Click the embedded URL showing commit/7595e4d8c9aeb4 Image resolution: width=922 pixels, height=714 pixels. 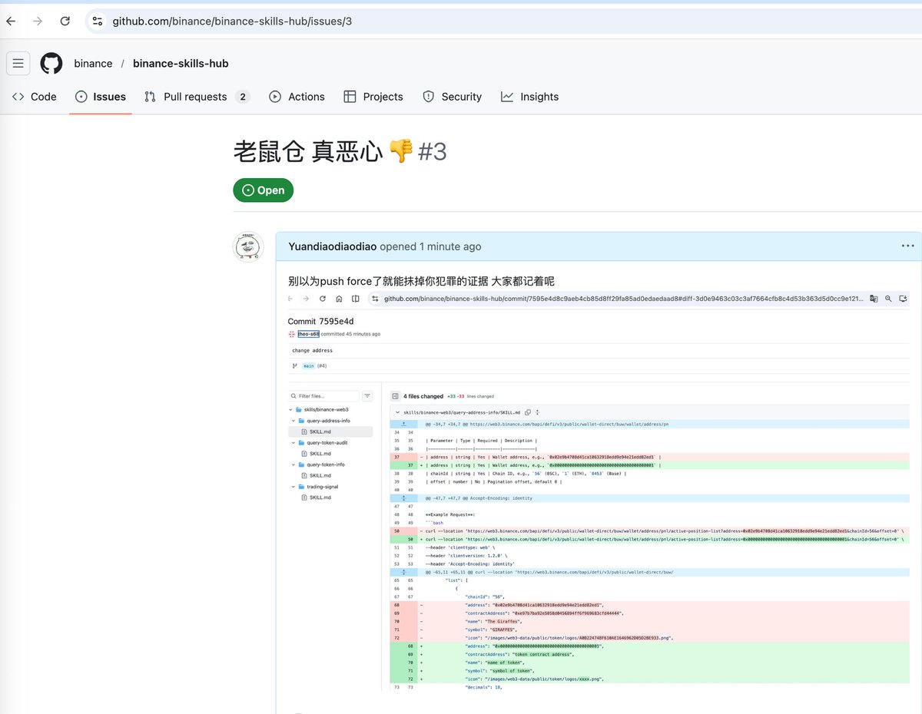pyautogui.click(x=623, y=299)
